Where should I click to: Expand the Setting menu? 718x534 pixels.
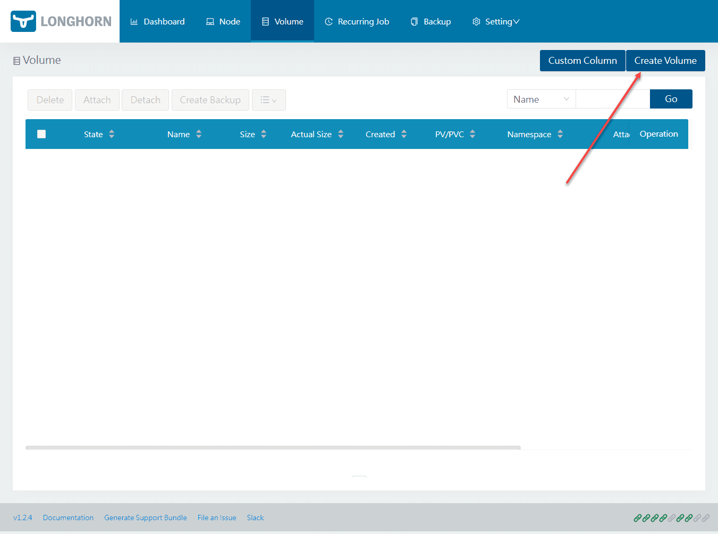point(496,21)
